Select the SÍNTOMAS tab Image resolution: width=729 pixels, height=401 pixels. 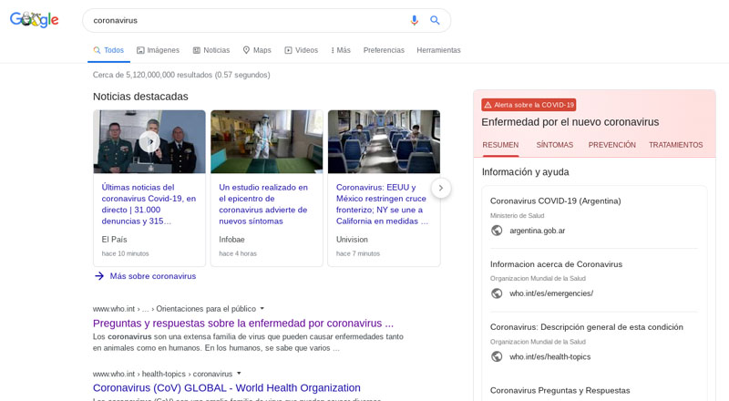click(x=554, y=145)
